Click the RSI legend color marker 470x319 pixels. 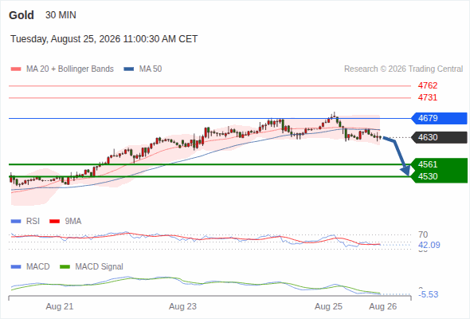click(x=16, y=222)
